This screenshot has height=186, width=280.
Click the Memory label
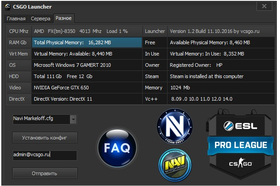(155, 88)
